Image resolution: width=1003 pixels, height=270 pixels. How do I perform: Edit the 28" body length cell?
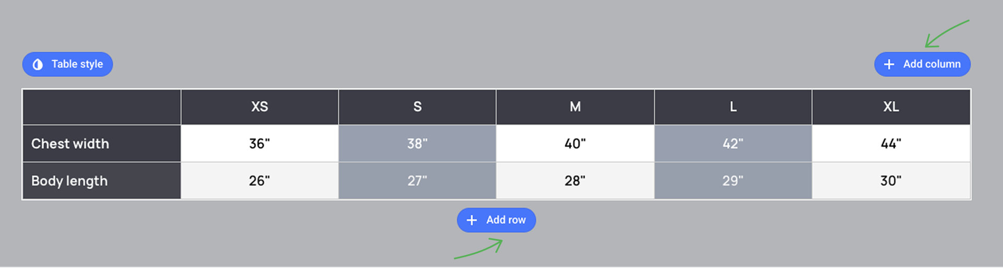575,181
